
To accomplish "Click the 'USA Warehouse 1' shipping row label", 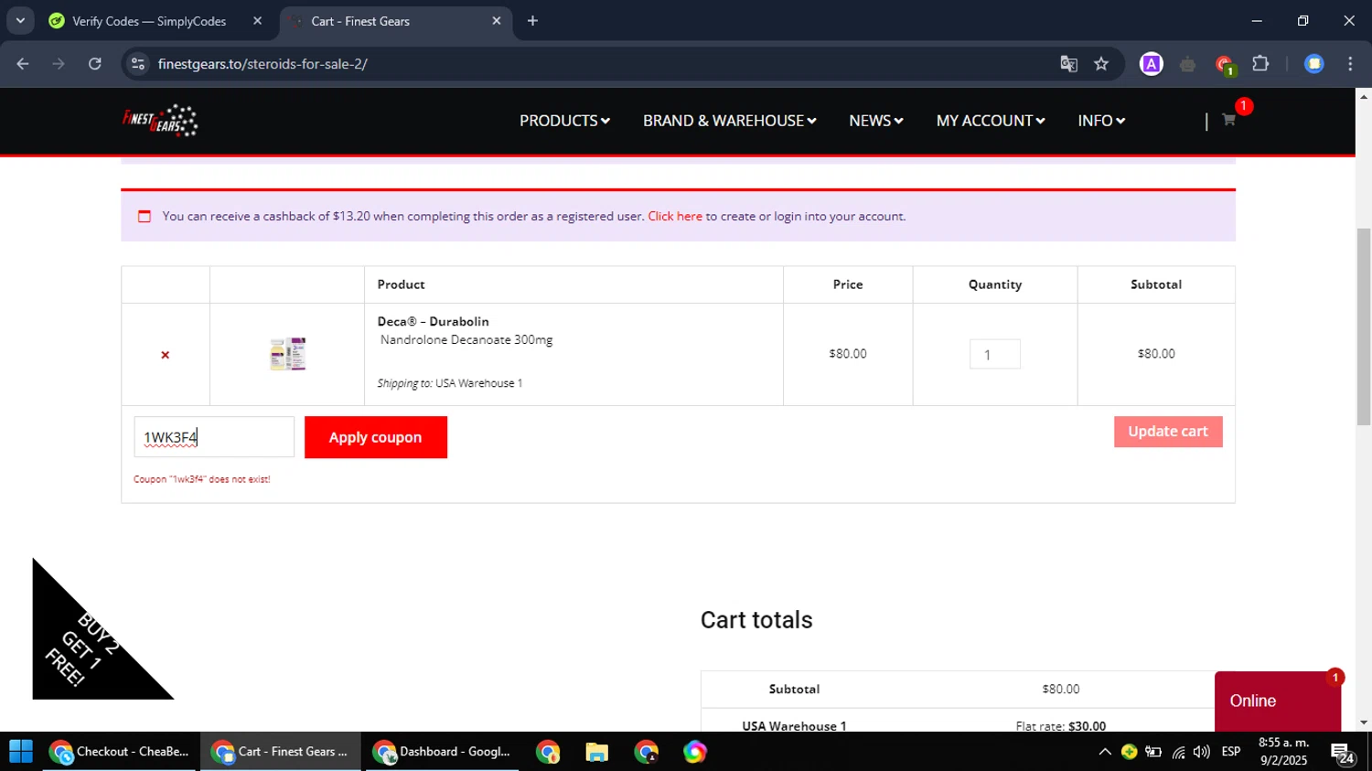I will pos(794,726).
